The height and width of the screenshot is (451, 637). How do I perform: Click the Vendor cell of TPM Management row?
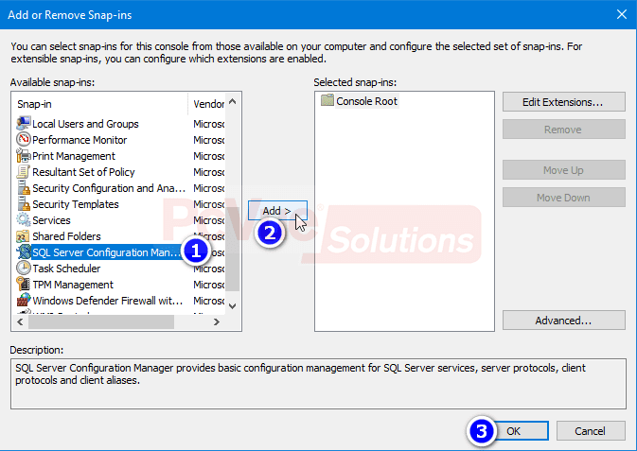[x=209, y=285]
